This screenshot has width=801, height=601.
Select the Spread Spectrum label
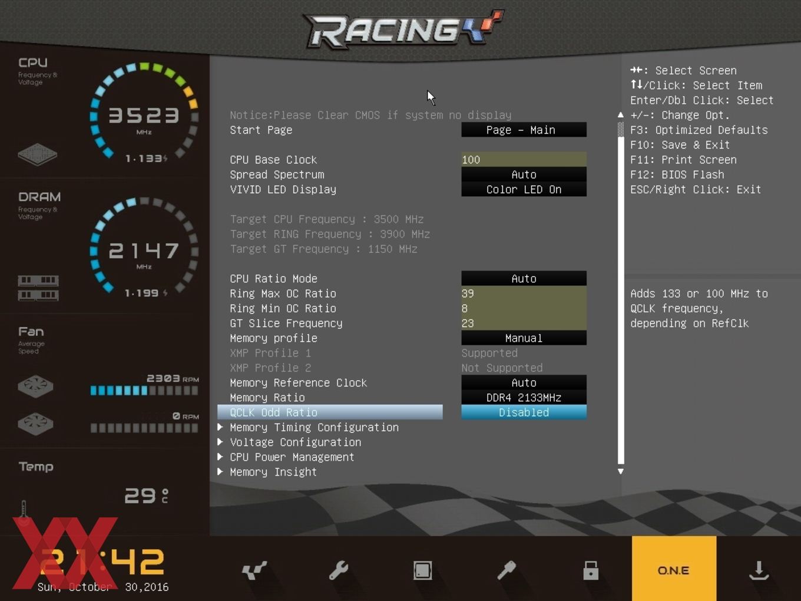277,174
